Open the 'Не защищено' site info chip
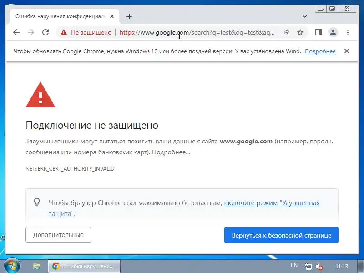Viewport: 364px width, 273px height. (86, 32)
